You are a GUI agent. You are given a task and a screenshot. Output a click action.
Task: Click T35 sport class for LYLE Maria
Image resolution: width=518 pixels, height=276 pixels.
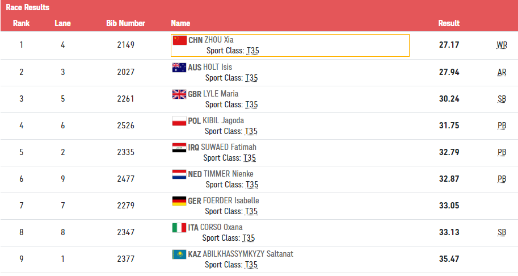pyautogui.click(x=251, y=104)
